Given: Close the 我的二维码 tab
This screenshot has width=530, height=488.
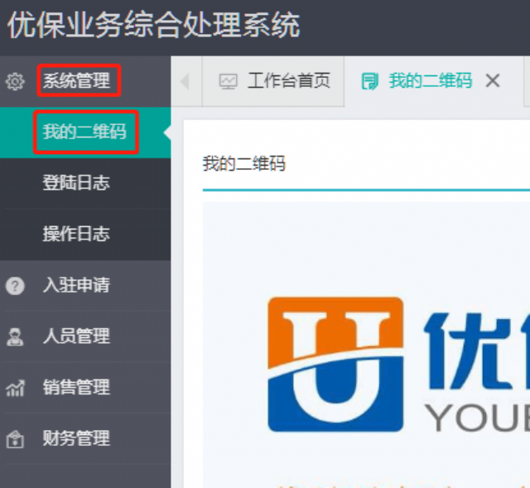Looking at the screenshot, I should (x=493, y=80).
